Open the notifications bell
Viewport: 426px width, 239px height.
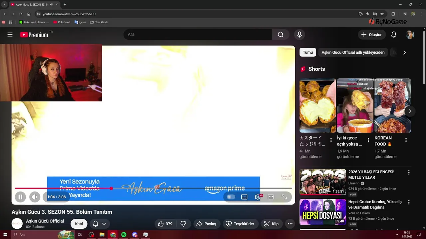click(394, 35)
